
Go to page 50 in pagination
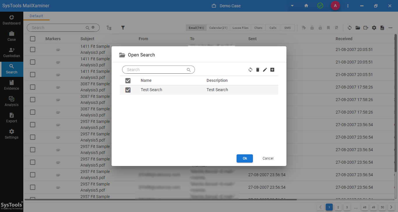[x=383, y=207]
